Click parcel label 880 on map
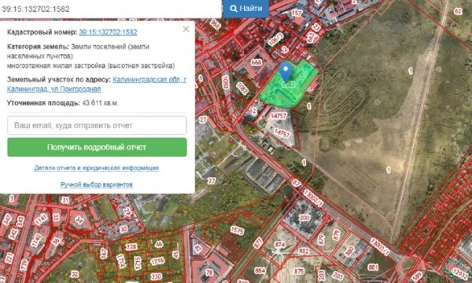The width and height of the screenshot is (472, 283). [349, 251]
